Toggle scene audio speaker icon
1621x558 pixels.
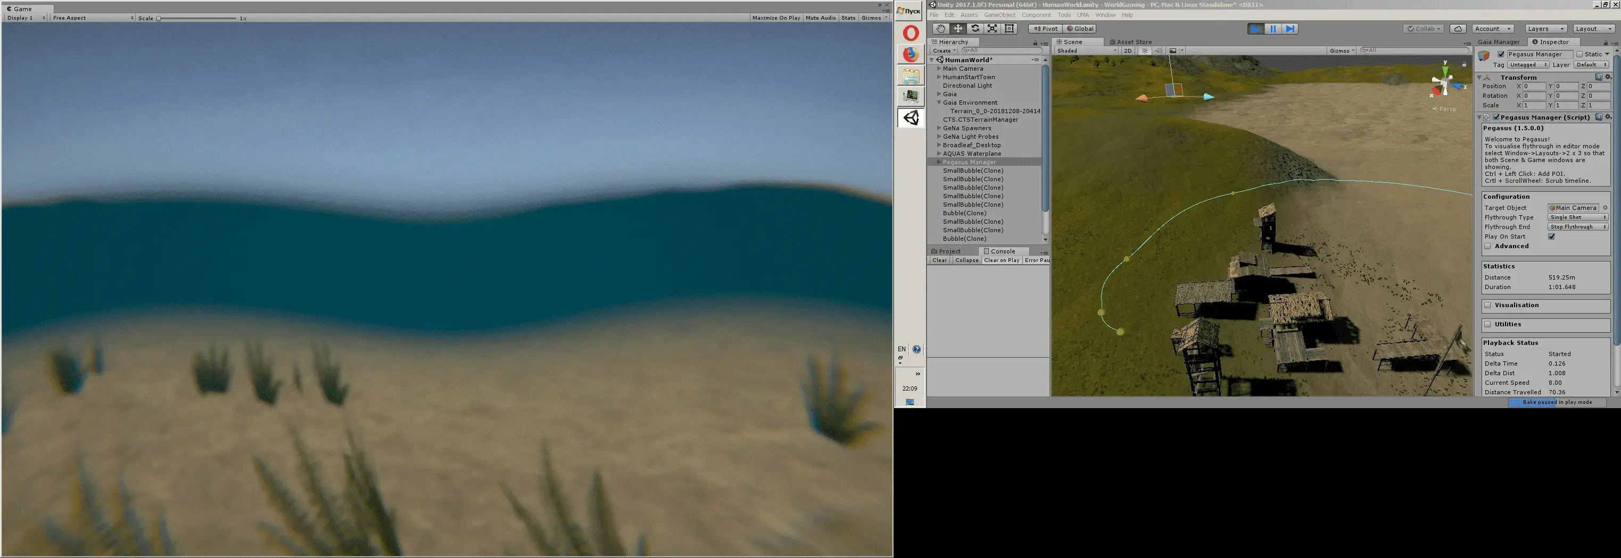pos(1159,51)
